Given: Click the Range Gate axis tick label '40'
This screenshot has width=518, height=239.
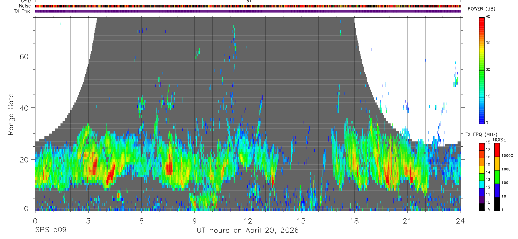Looking at the screenshot, I should [24, 108].
